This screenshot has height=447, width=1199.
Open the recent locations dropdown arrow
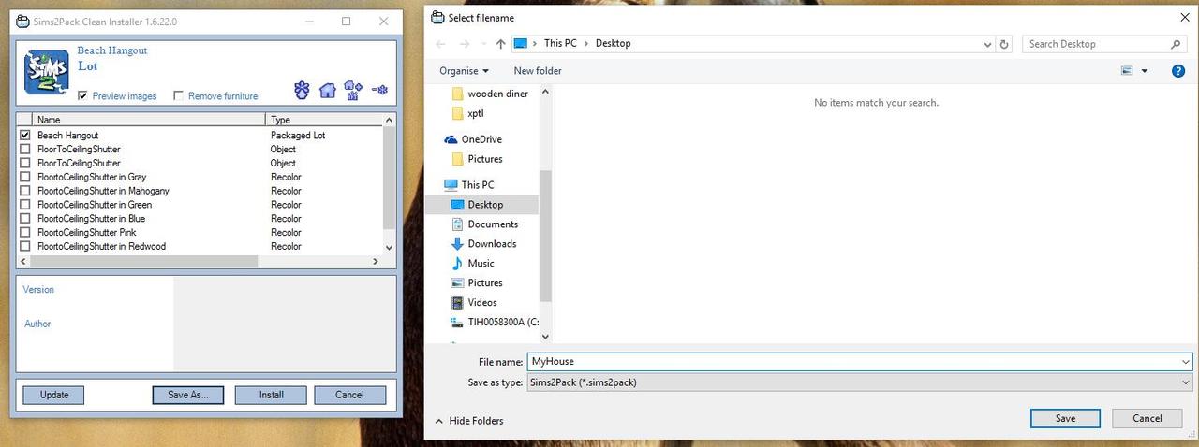(x=484, y=44)
